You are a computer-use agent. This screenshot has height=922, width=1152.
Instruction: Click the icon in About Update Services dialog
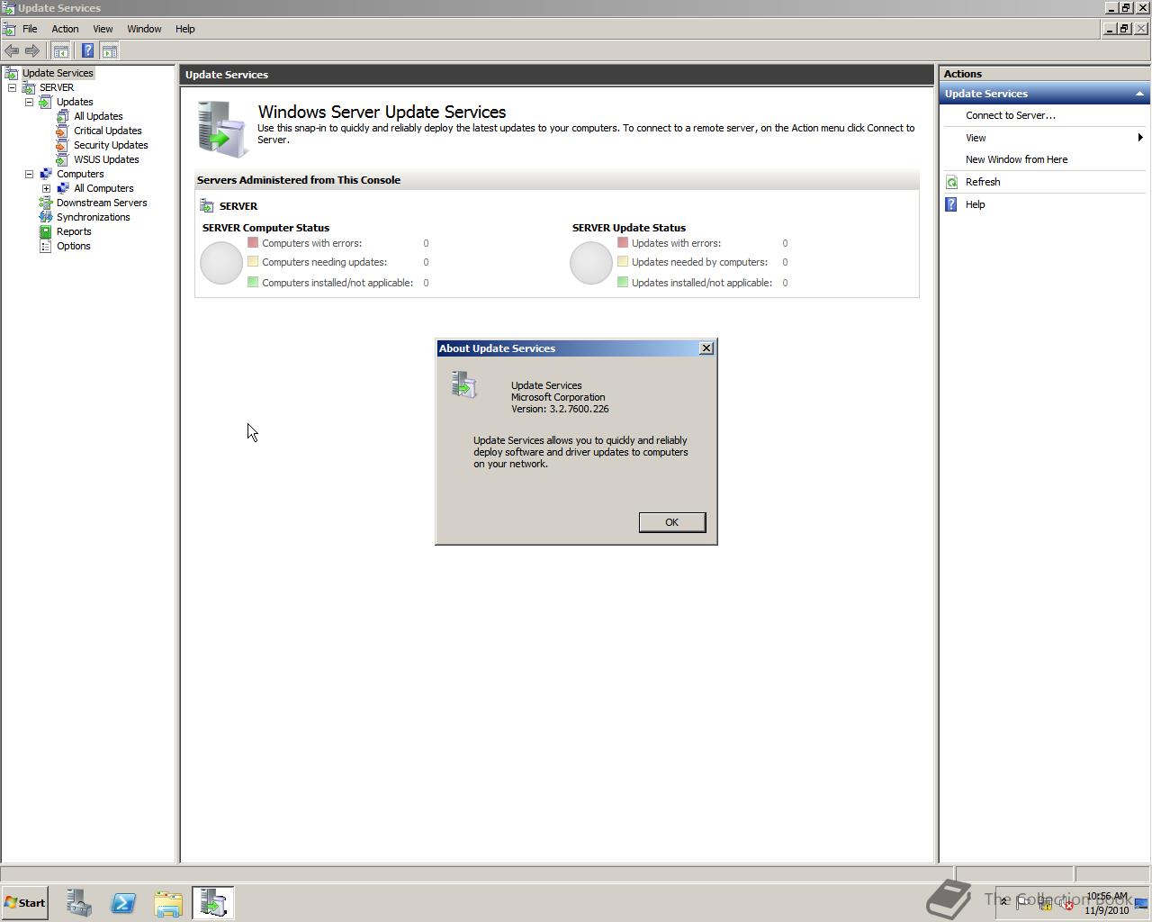[x=463, y=384]
